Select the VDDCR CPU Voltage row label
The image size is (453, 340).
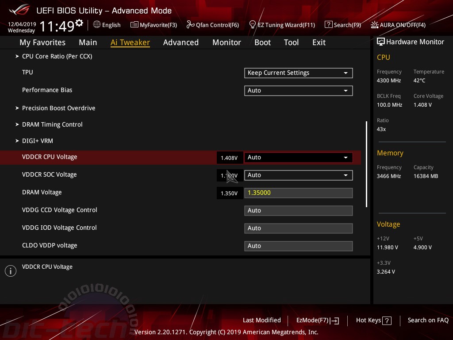(50, 157)
